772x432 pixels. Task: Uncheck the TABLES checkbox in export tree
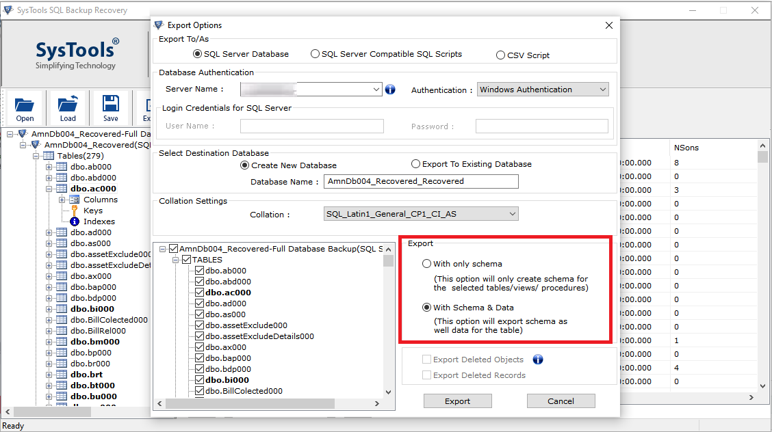tap(187, 260)
